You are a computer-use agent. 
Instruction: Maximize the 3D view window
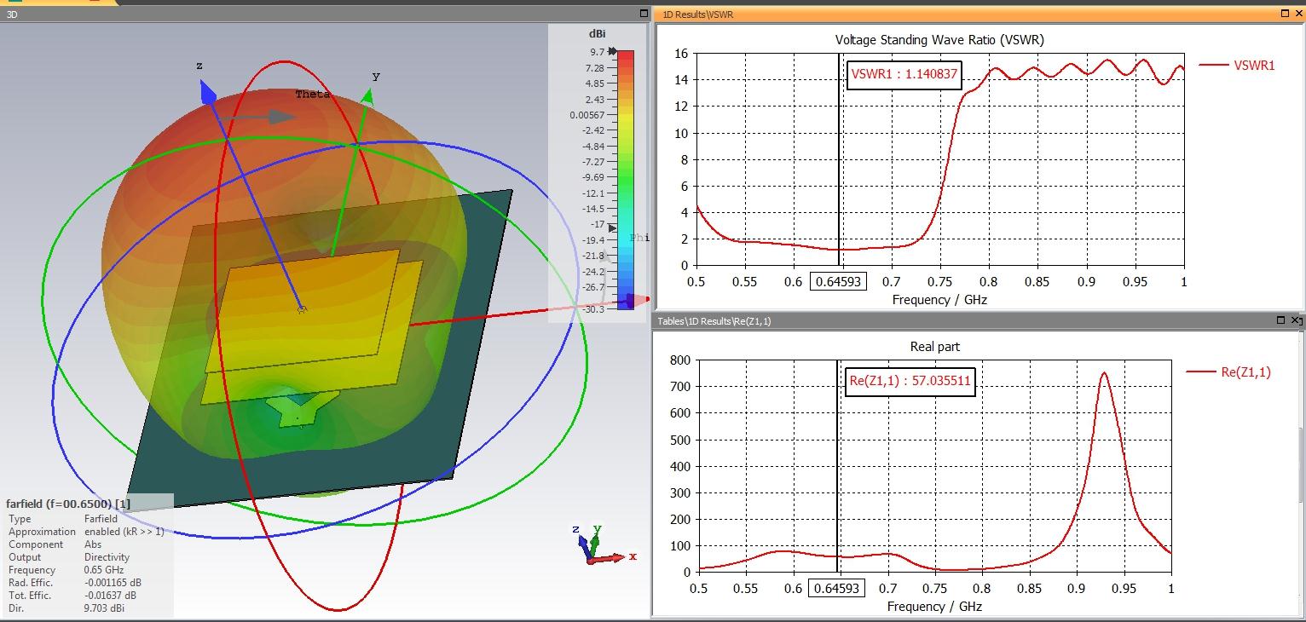644,14
